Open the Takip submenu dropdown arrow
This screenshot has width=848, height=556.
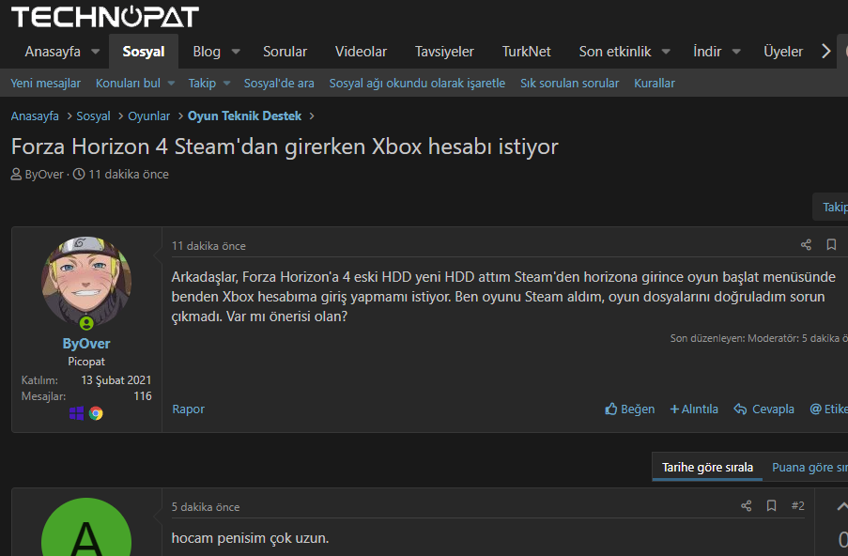226,84
